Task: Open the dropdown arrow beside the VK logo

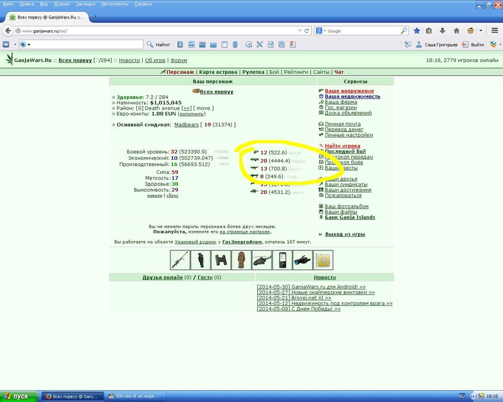Action: click(15, 44)
